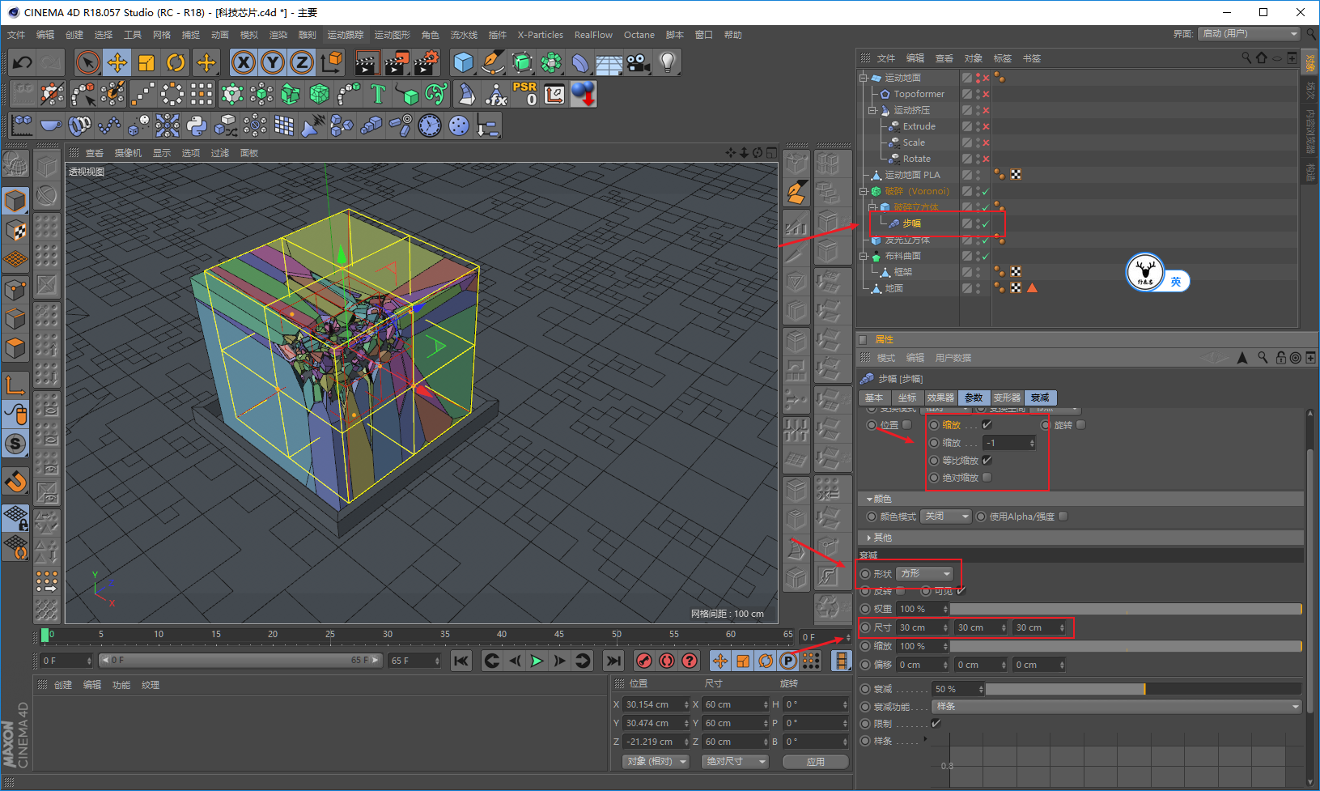Open the 衰减功能 样条 dropdown
1320x791 pixels.
point(1117,706)
